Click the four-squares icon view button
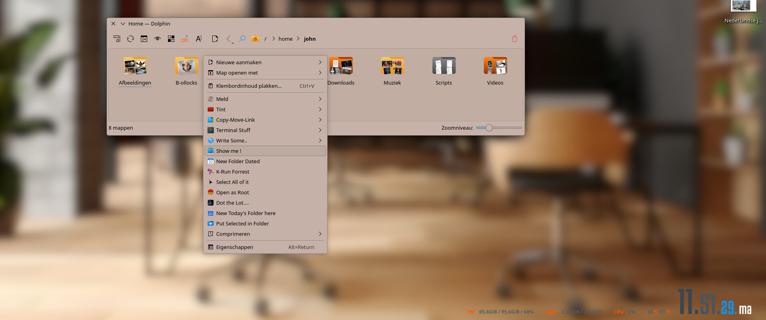766x320 pixels. (x=171, y=39)
